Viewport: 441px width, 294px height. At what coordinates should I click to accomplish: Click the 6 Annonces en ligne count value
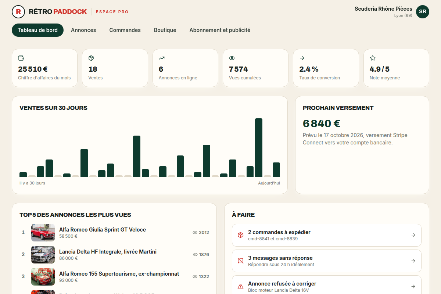tap(161, 69)
